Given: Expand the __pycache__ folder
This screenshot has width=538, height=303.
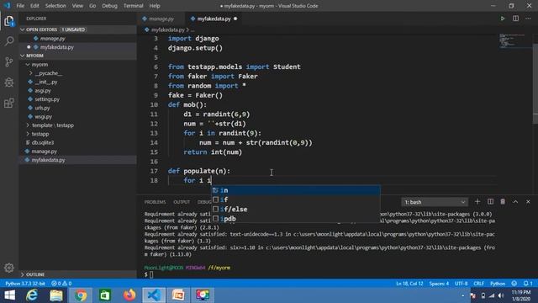Looking at the screenshot, I should 77,73.
